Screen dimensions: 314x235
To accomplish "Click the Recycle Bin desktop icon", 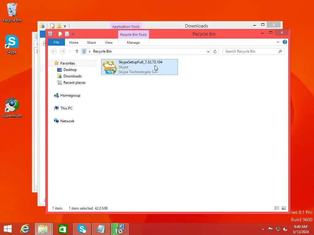I will click(x=12, y=12).
